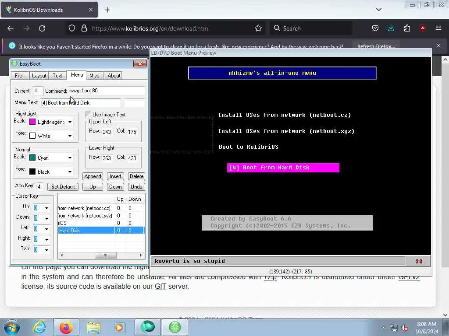Screen dimensions: 449x336
Task: Save page to Pocket
Action: [x=375, y=28]
